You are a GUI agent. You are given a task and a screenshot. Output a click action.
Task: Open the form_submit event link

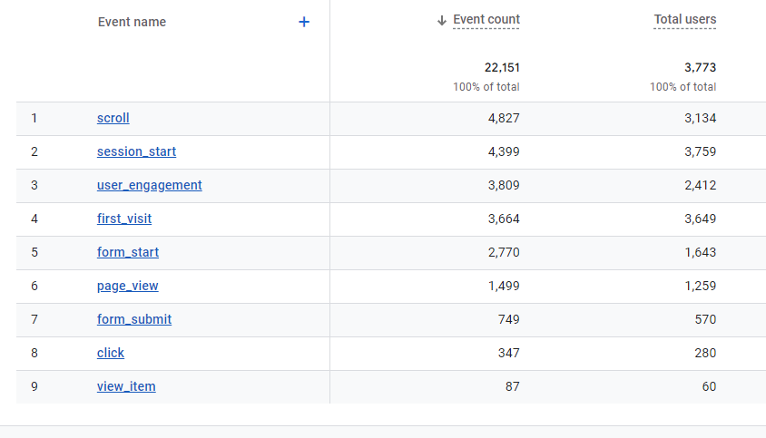tap(133, 319)
